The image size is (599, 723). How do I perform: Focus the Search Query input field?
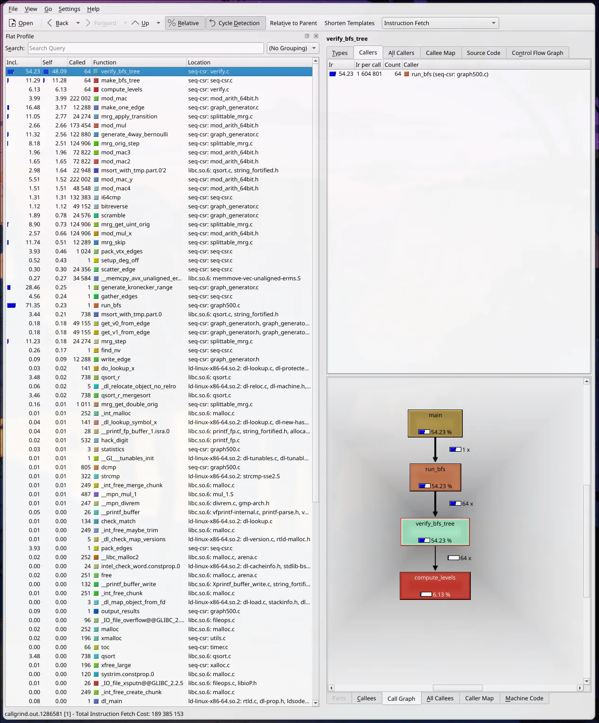click(x=146, y=48)
